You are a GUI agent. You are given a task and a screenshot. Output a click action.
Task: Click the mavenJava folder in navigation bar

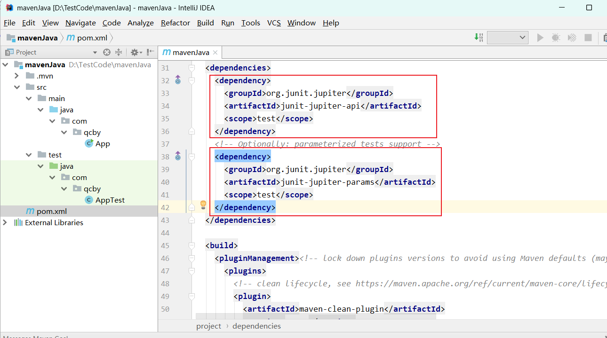[x=32, y=38]
